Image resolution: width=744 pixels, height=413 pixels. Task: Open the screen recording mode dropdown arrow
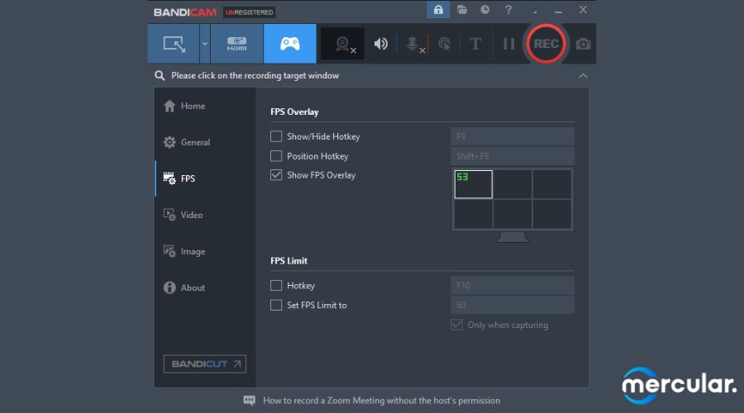(x=205, y=44)
